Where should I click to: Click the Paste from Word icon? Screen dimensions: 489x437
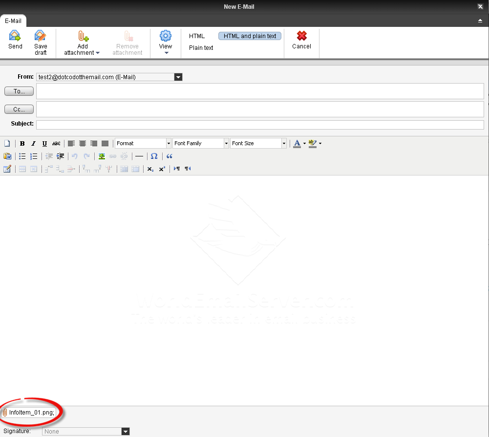point(7,156)
